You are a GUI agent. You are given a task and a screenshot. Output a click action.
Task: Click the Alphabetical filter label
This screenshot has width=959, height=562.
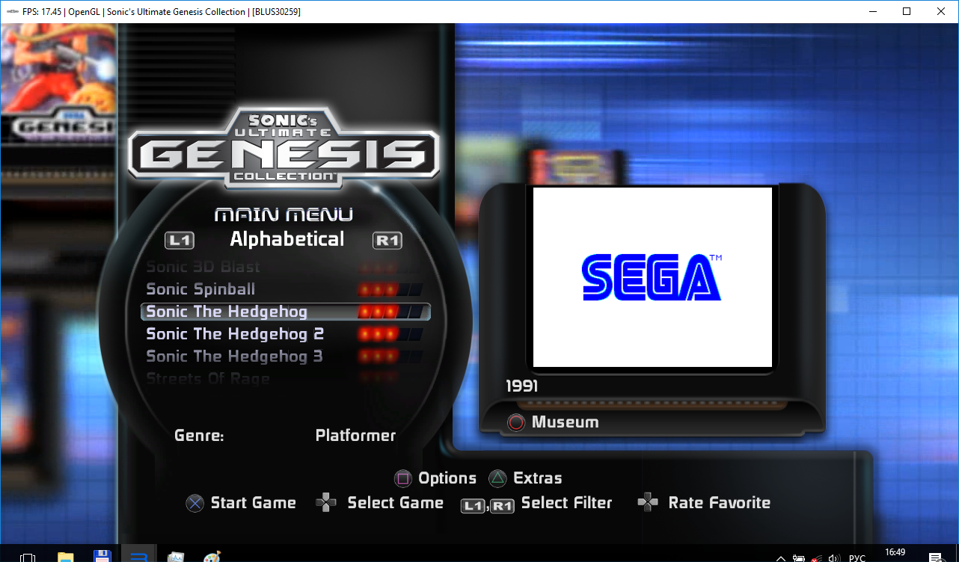tap(287, 239)
